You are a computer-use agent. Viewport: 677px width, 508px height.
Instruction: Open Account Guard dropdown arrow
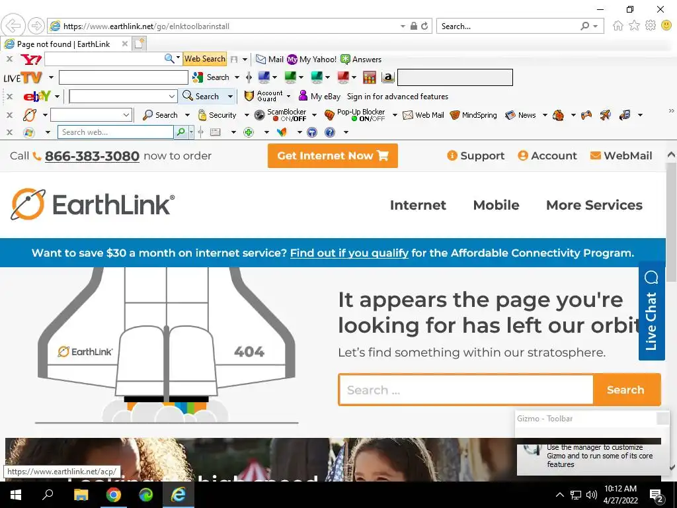pos(288,97)
